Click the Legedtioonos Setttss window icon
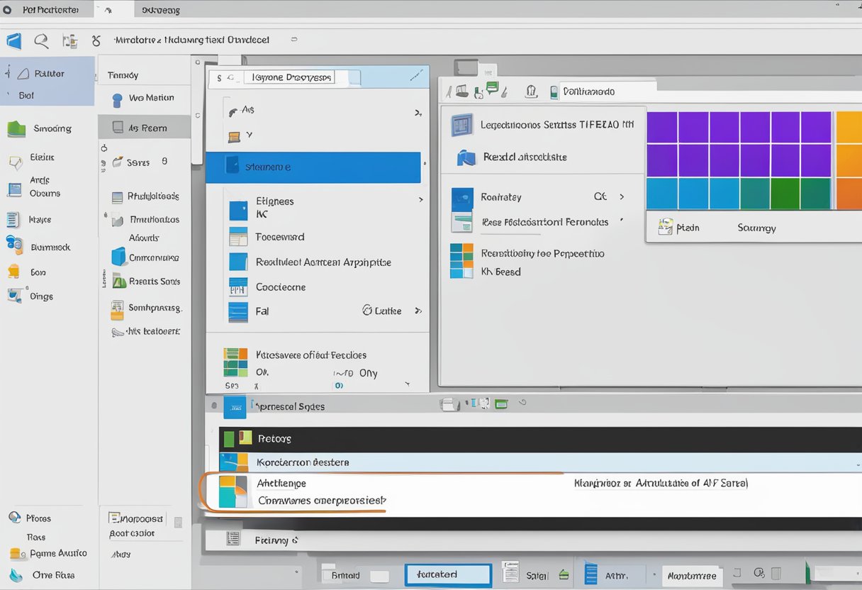 click(x=462, y=126)
